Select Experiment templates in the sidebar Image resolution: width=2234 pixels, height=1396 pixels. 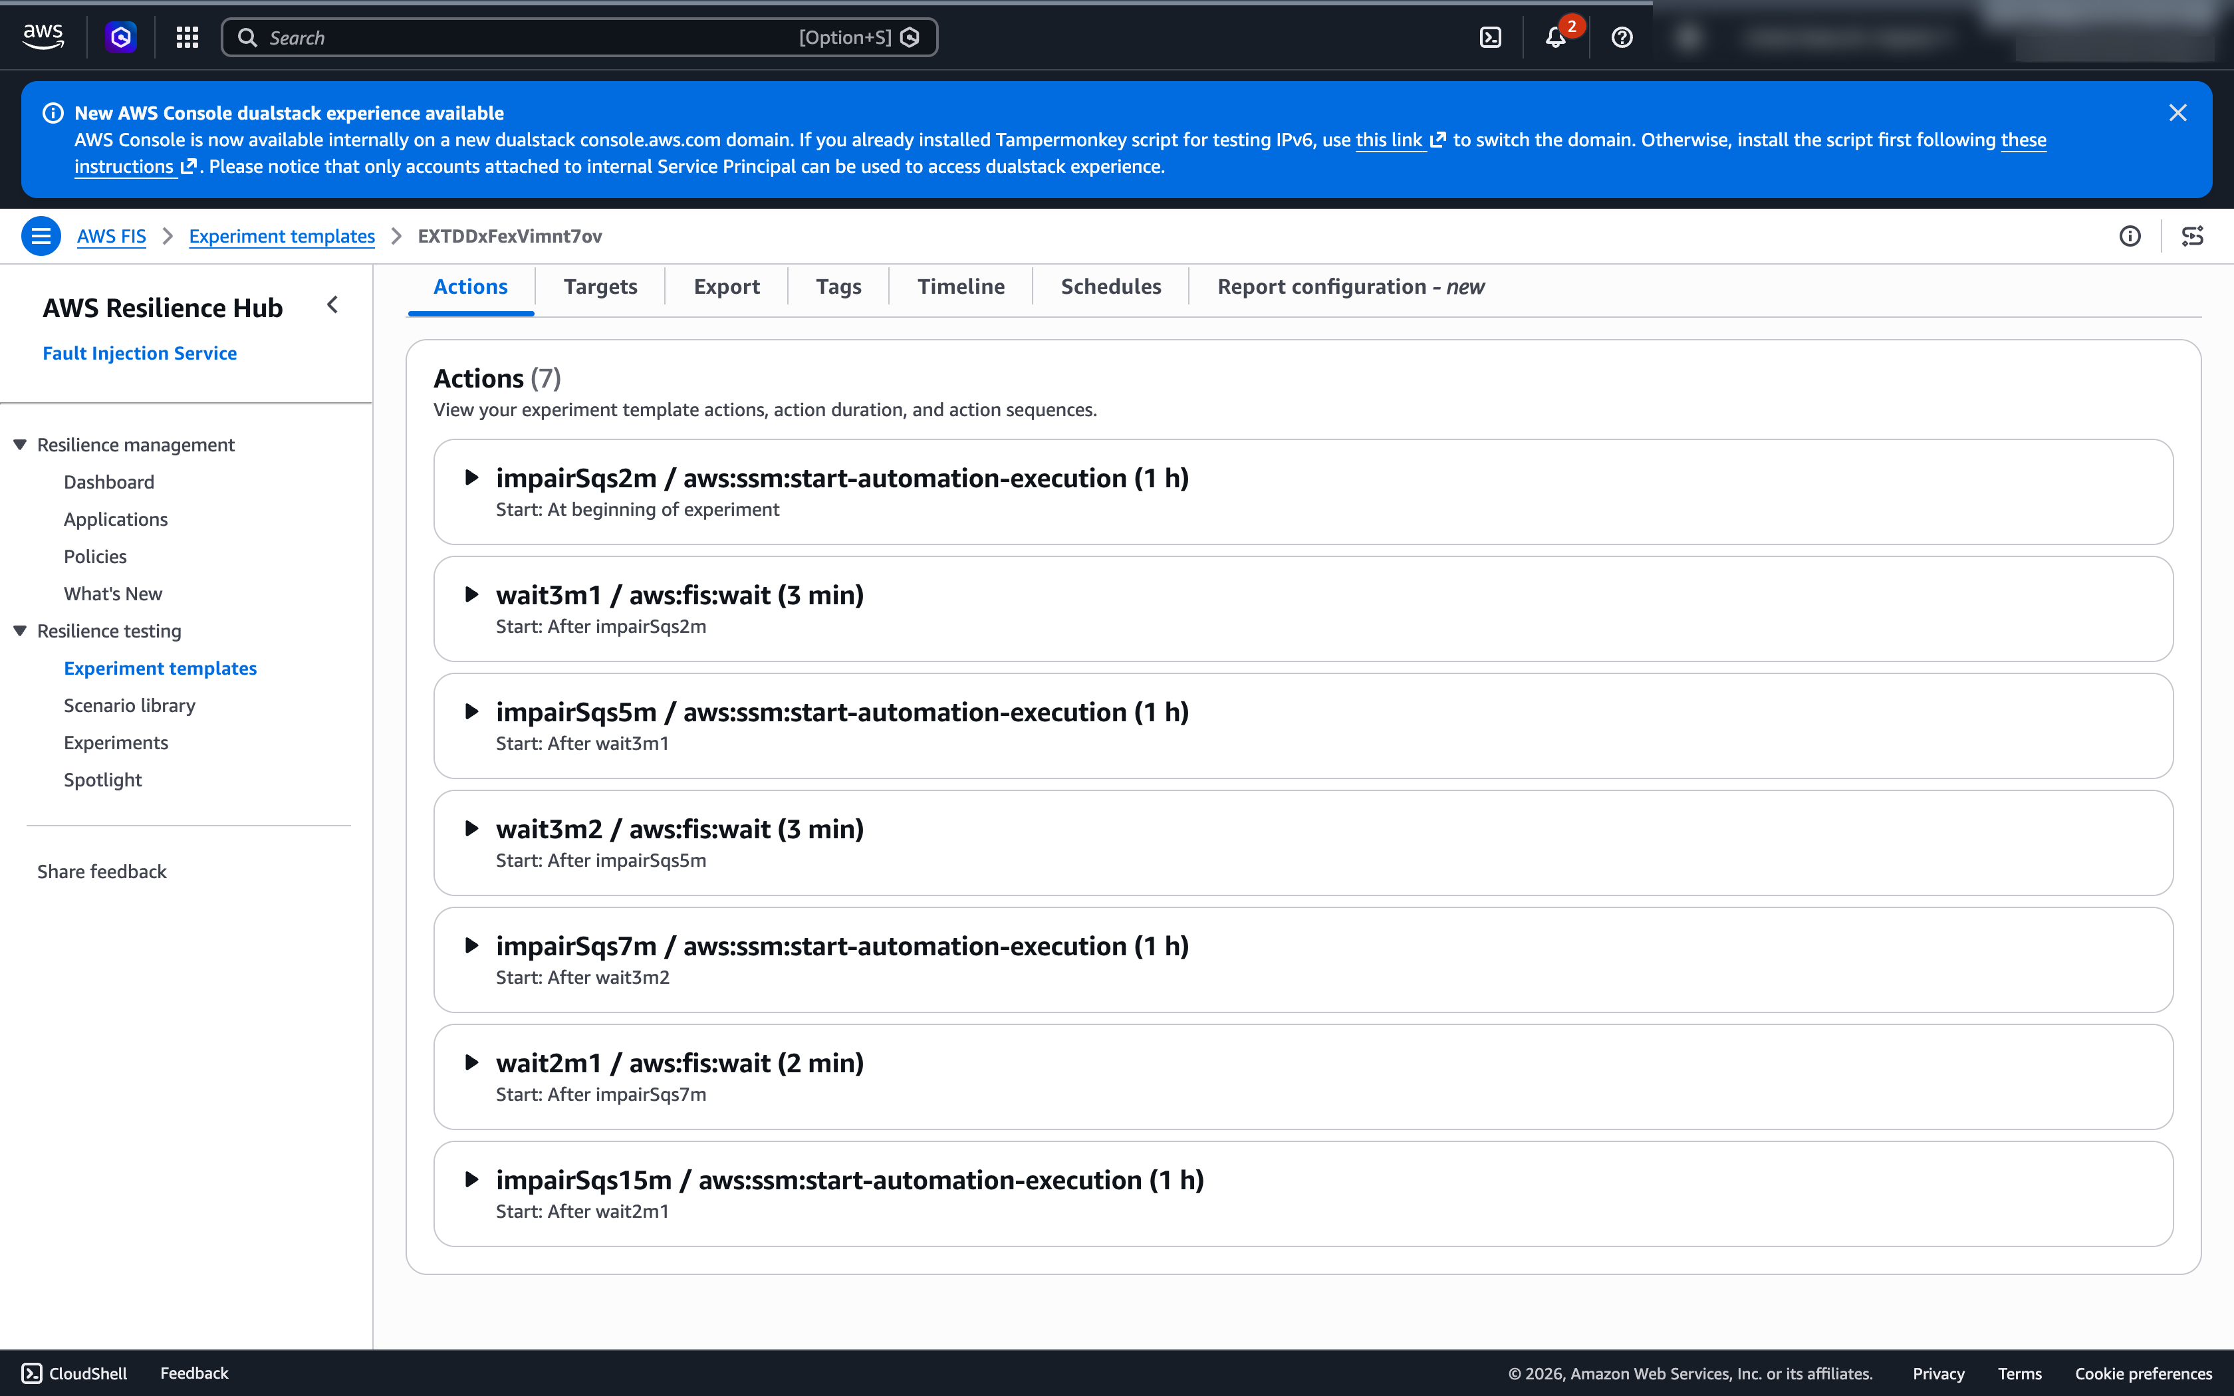(160, 669)
